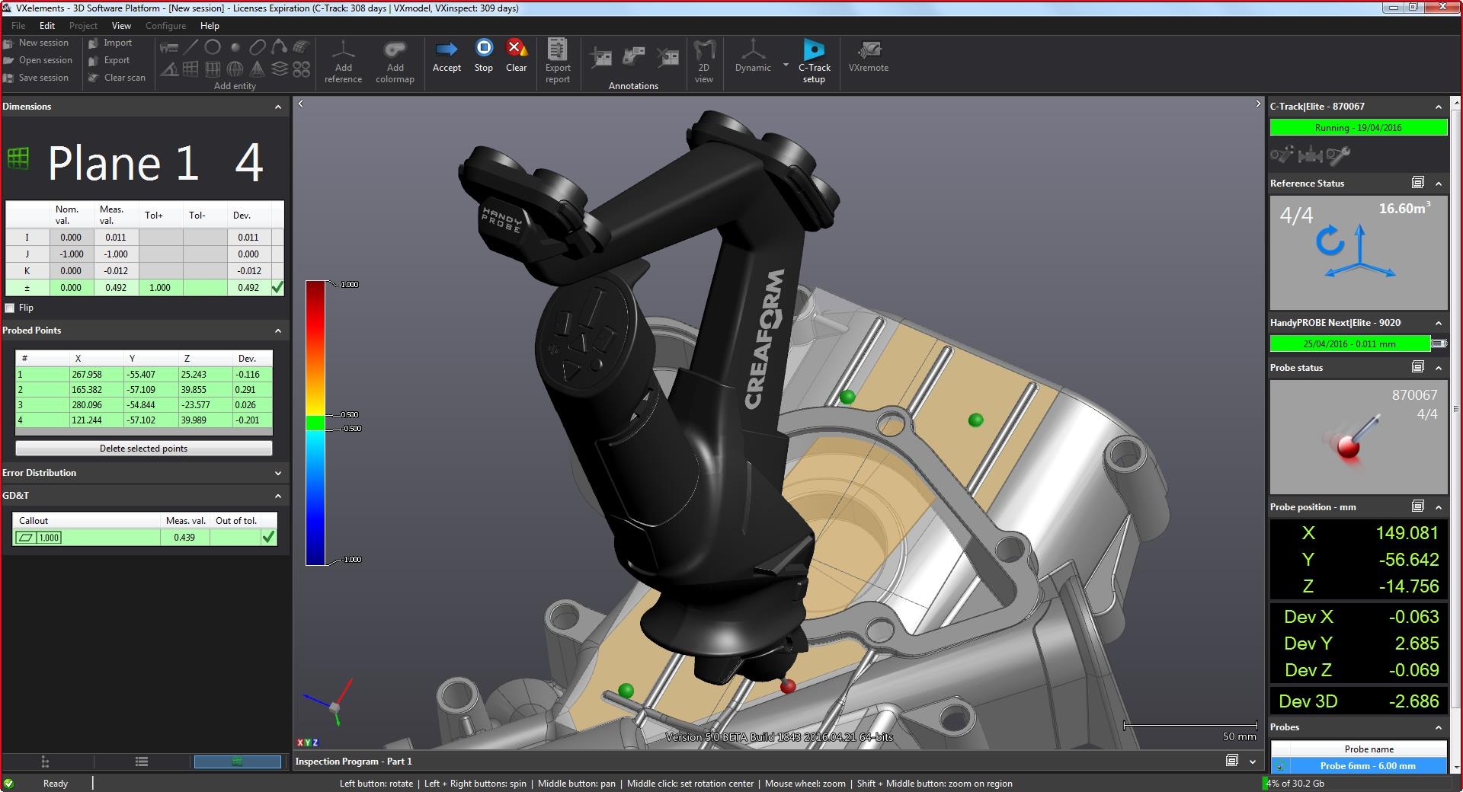This screenshot has width=1463, height=792.
Task: Add a four-circle pattern entity
Action: point(302,69)
